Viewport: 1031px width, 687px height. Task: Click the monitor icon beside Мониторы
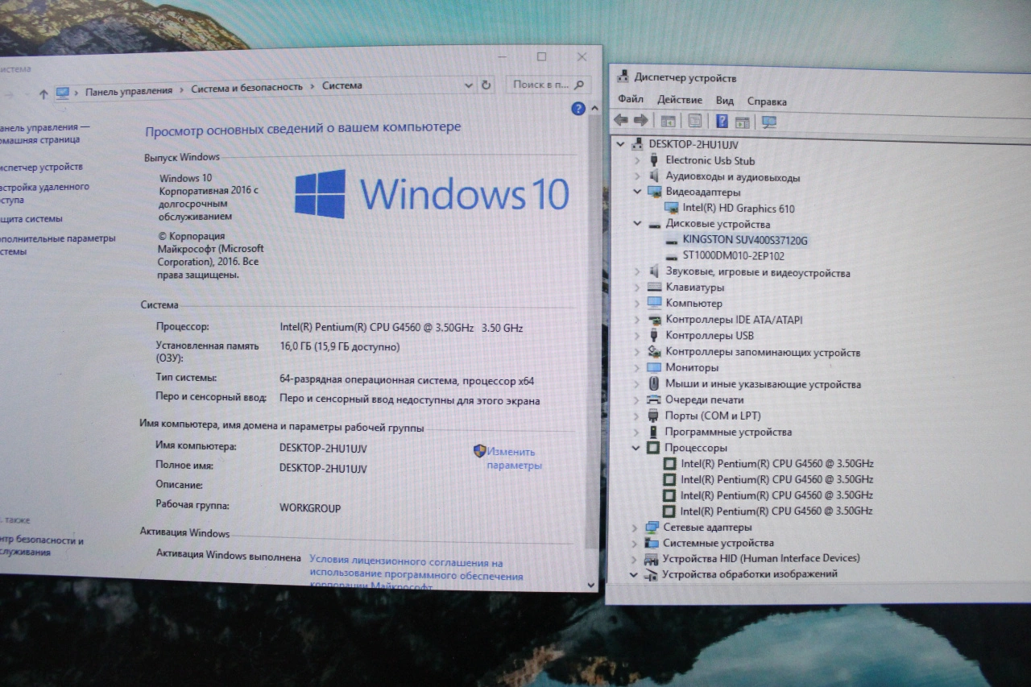click(654, 367)
